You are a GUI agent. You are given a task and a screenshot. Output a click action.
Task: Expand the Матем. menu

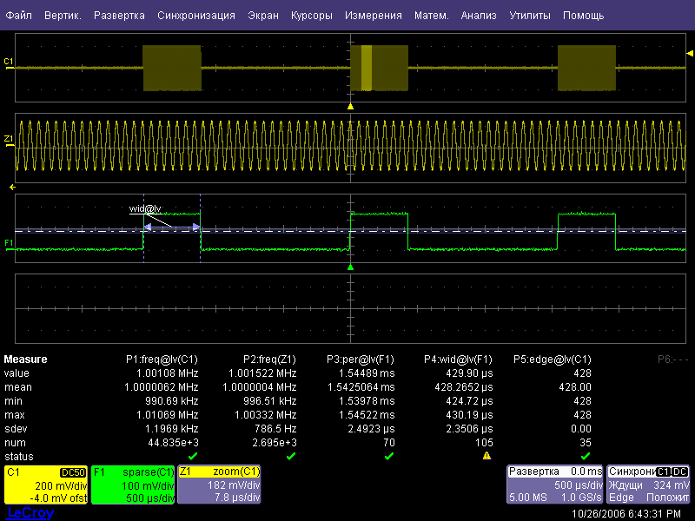[x=431, y=16]
